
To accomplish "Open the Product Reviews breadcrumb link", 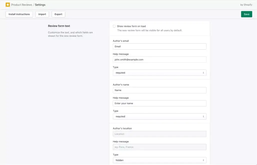I will click(22, 5).
